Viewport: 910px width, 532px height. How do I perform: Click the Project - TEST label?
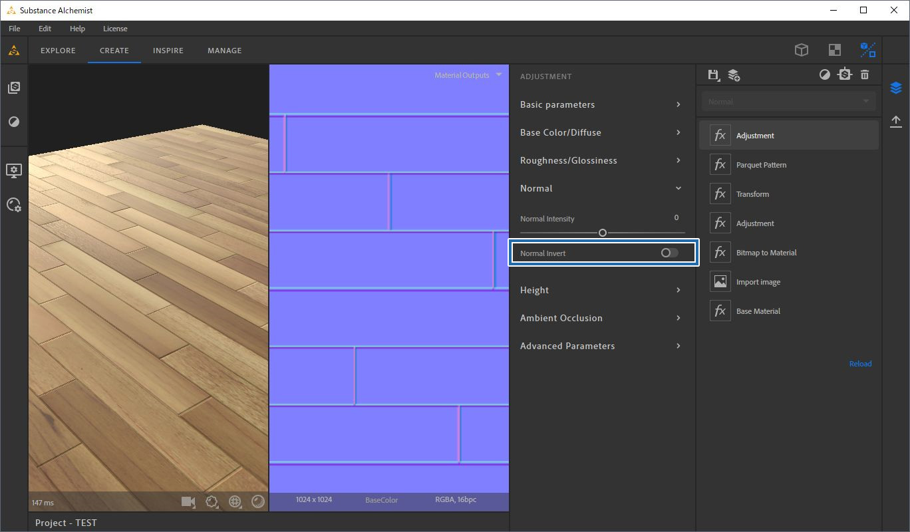click(66, 523)
